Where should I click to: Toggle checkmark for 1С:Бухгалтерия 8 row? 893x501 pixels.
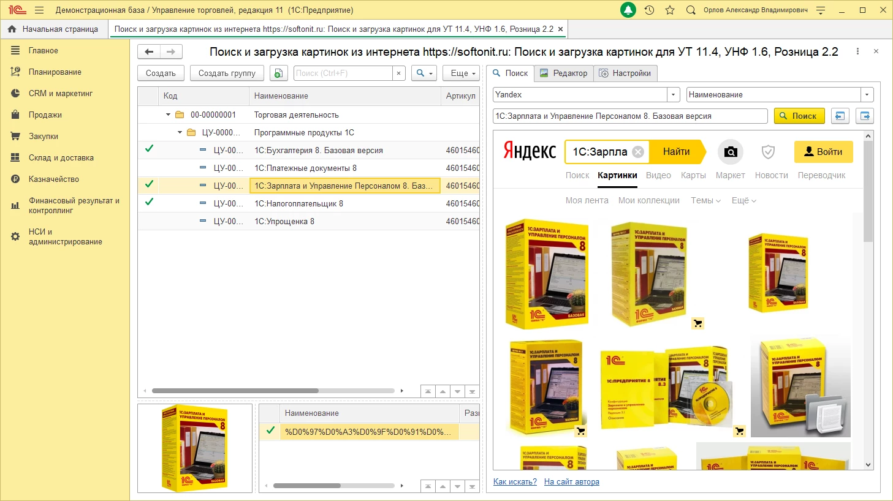coord(149,149)
